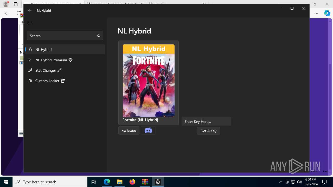The width and height of the screenshot is (333, 187).
Task: Click the Edge back arrow behind the app
Action: (x=7, y=13)
